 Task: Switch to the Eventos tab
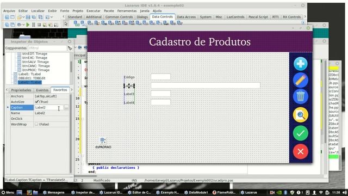pyautogui.click(x=42, y=90)
